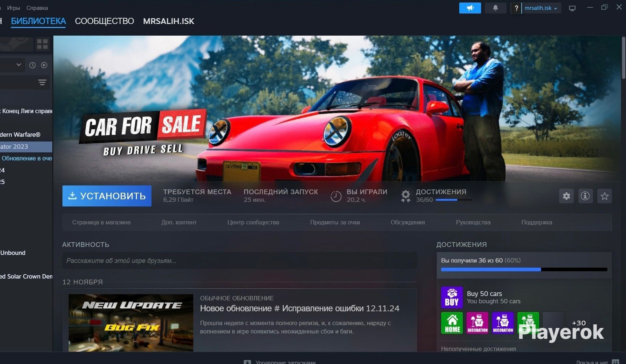
Task: Go to the СООБЩЕСТВО tab
Action: (104, 21)
